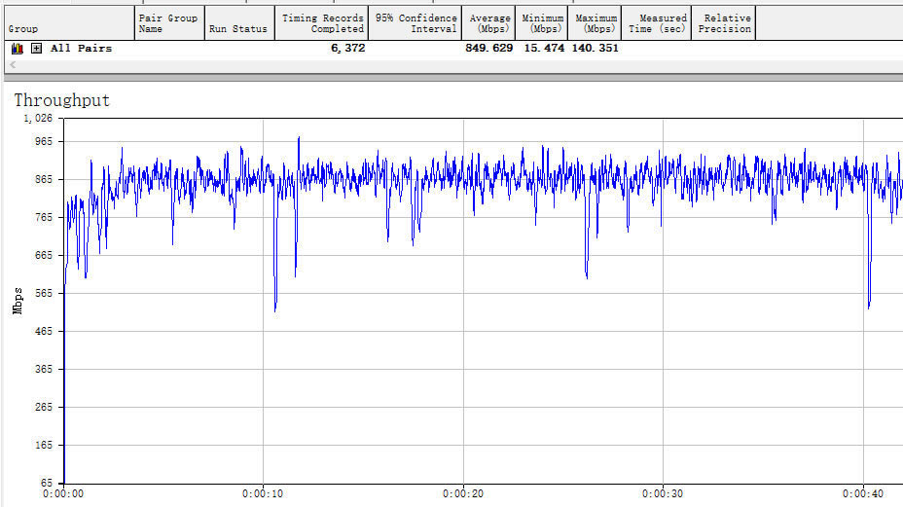Click the Timing Records Completed column header

pos(323,23)
